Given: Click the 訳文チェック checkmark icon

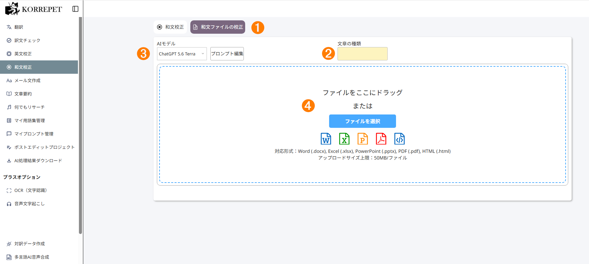Looking at the screenshot, I should point(9,40).
